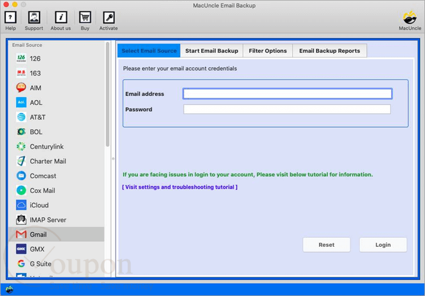Click the email source list scrollbar
Screen dimensions: 425x296
[x=107, y=94]
